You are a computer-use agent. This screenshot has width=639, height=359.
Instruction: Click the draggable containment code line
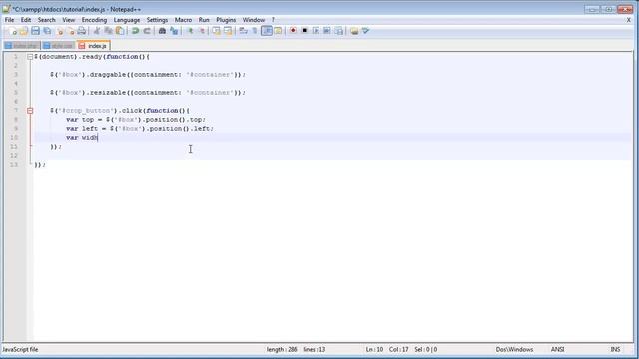tap(148, 75)
